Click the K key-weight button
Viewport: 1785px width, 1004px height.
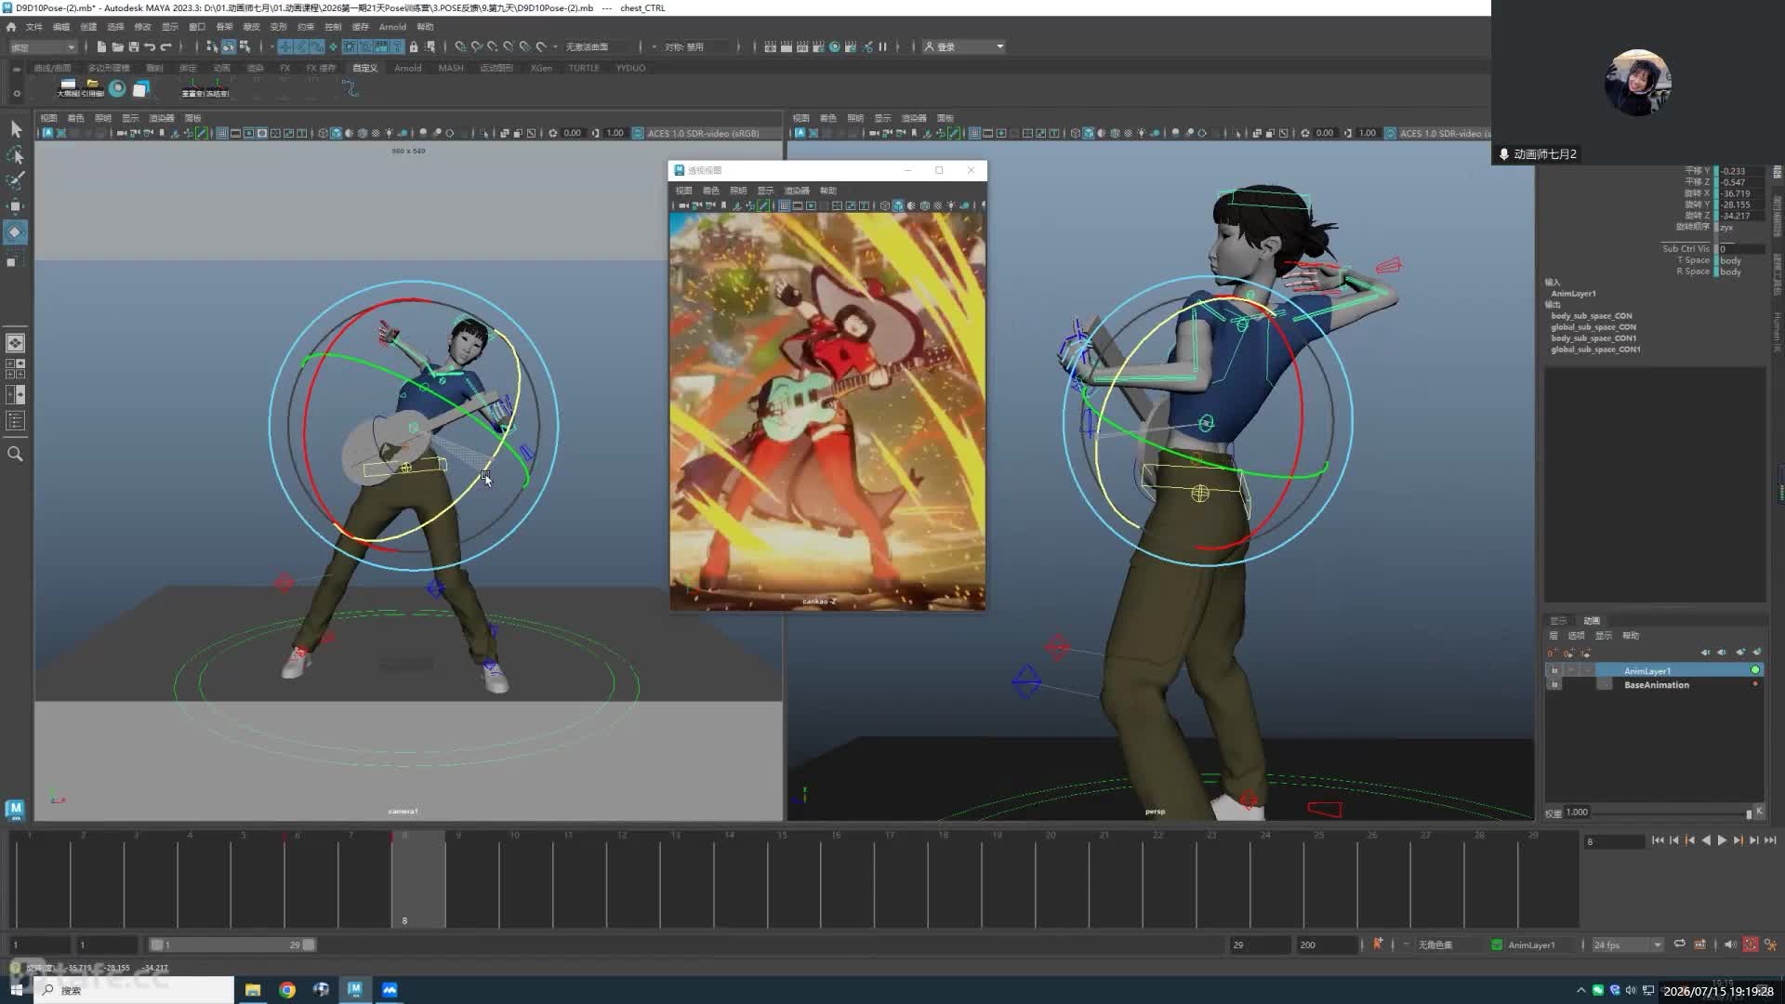tap(1759, 811)
